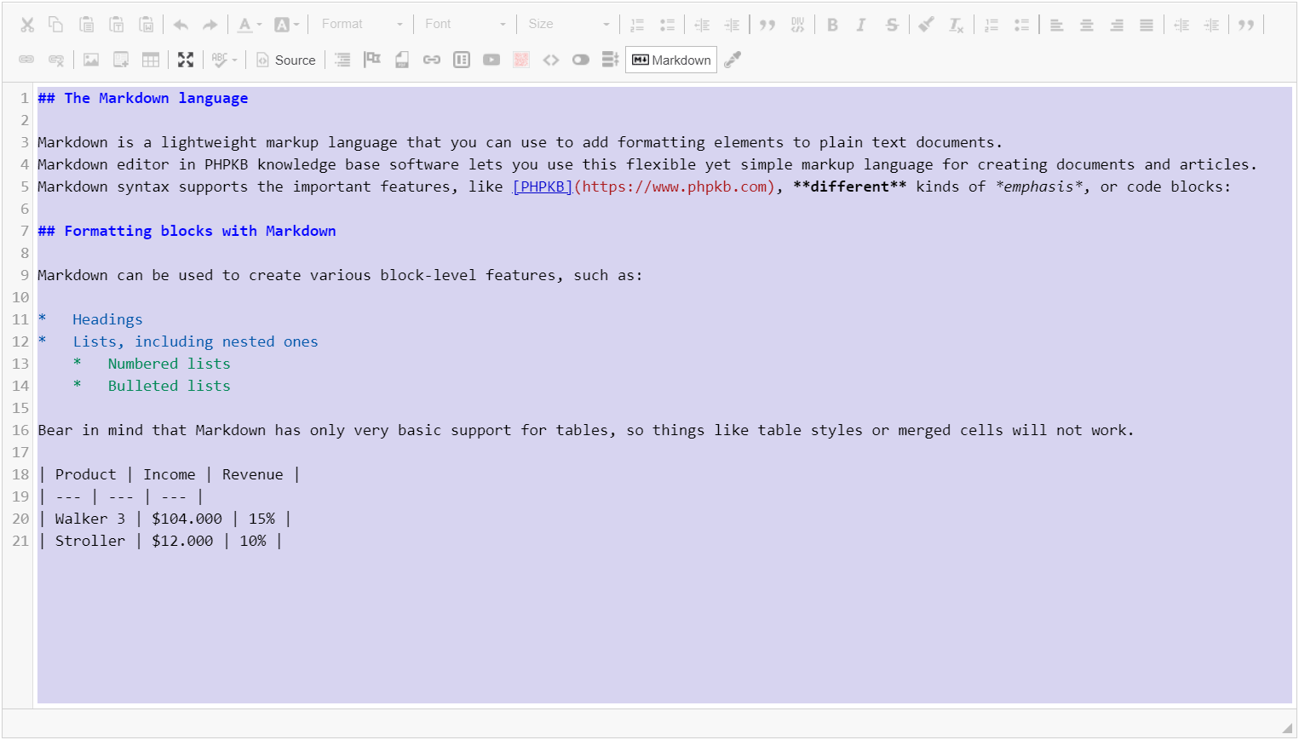This screenshot has width=1299, height=740.
Task: Click the Insert Table icon
Action: [151, 60]
